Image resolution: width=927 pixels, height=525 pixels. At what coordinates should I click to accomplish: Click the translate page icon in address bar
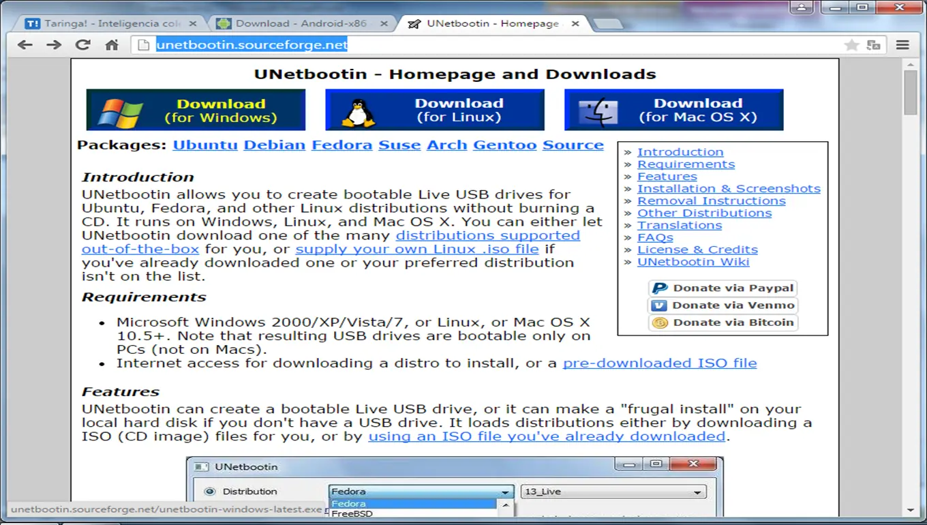click(x=873, y=45)
